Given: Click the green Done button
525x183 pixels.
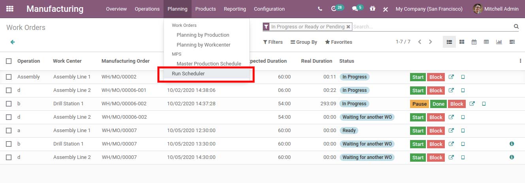Looking at the screenshot, I should (438, 104).
